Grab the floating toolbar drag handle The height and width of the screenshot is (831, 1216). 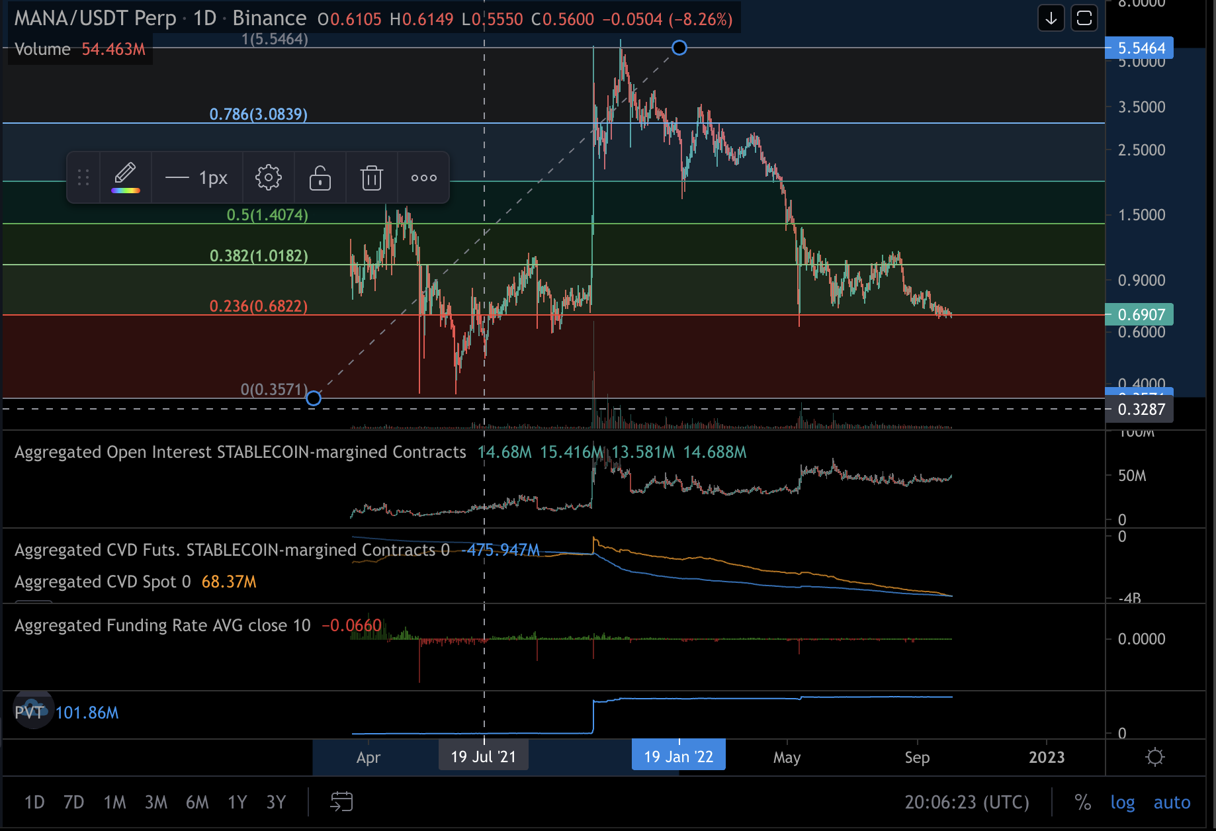pos(83,177)
